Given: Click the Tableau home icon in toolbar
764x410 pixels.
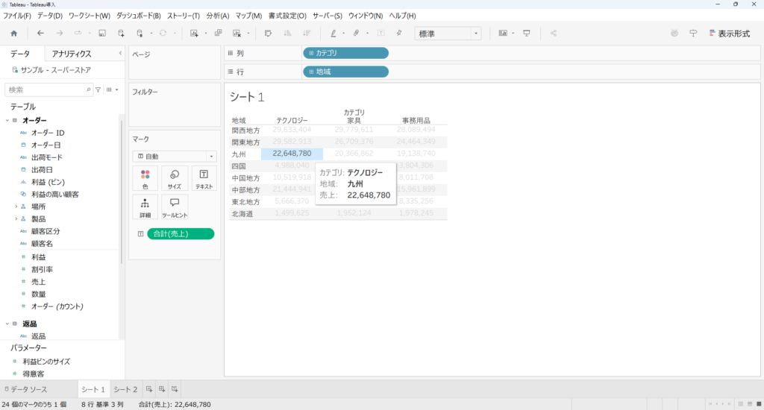Looking at the screenshot, I should click(x=13, y=34).
